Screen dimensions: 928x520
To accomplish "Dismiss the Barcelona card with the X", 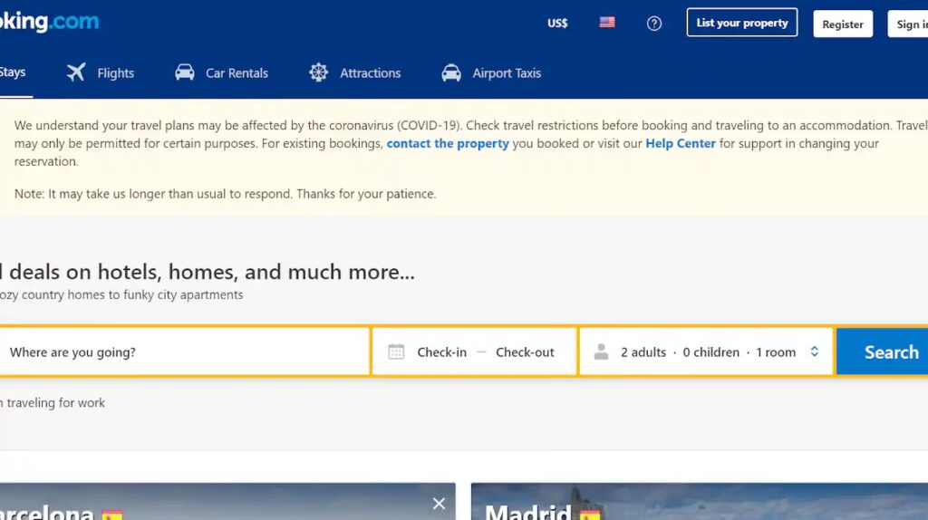I will pos(439,504).
